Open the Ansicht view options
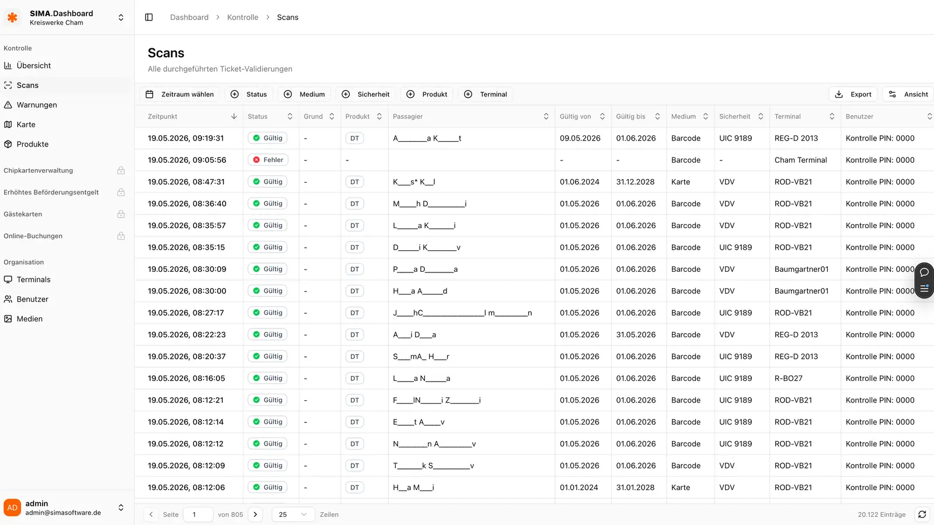Screen dimensions: 934x525 (908, 94)
